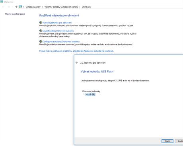This screenshot has height=146, width=183.
Task: Click shield icon beside Konfigurovat nástroj Obnovení systému
Action: coord(41,41)
